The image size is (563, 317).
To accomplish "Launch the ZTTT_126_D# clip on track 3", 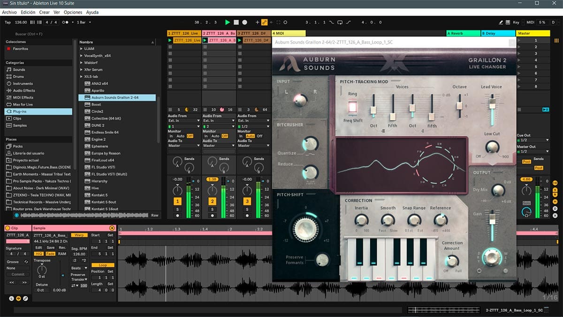I will tap(239, 40).
